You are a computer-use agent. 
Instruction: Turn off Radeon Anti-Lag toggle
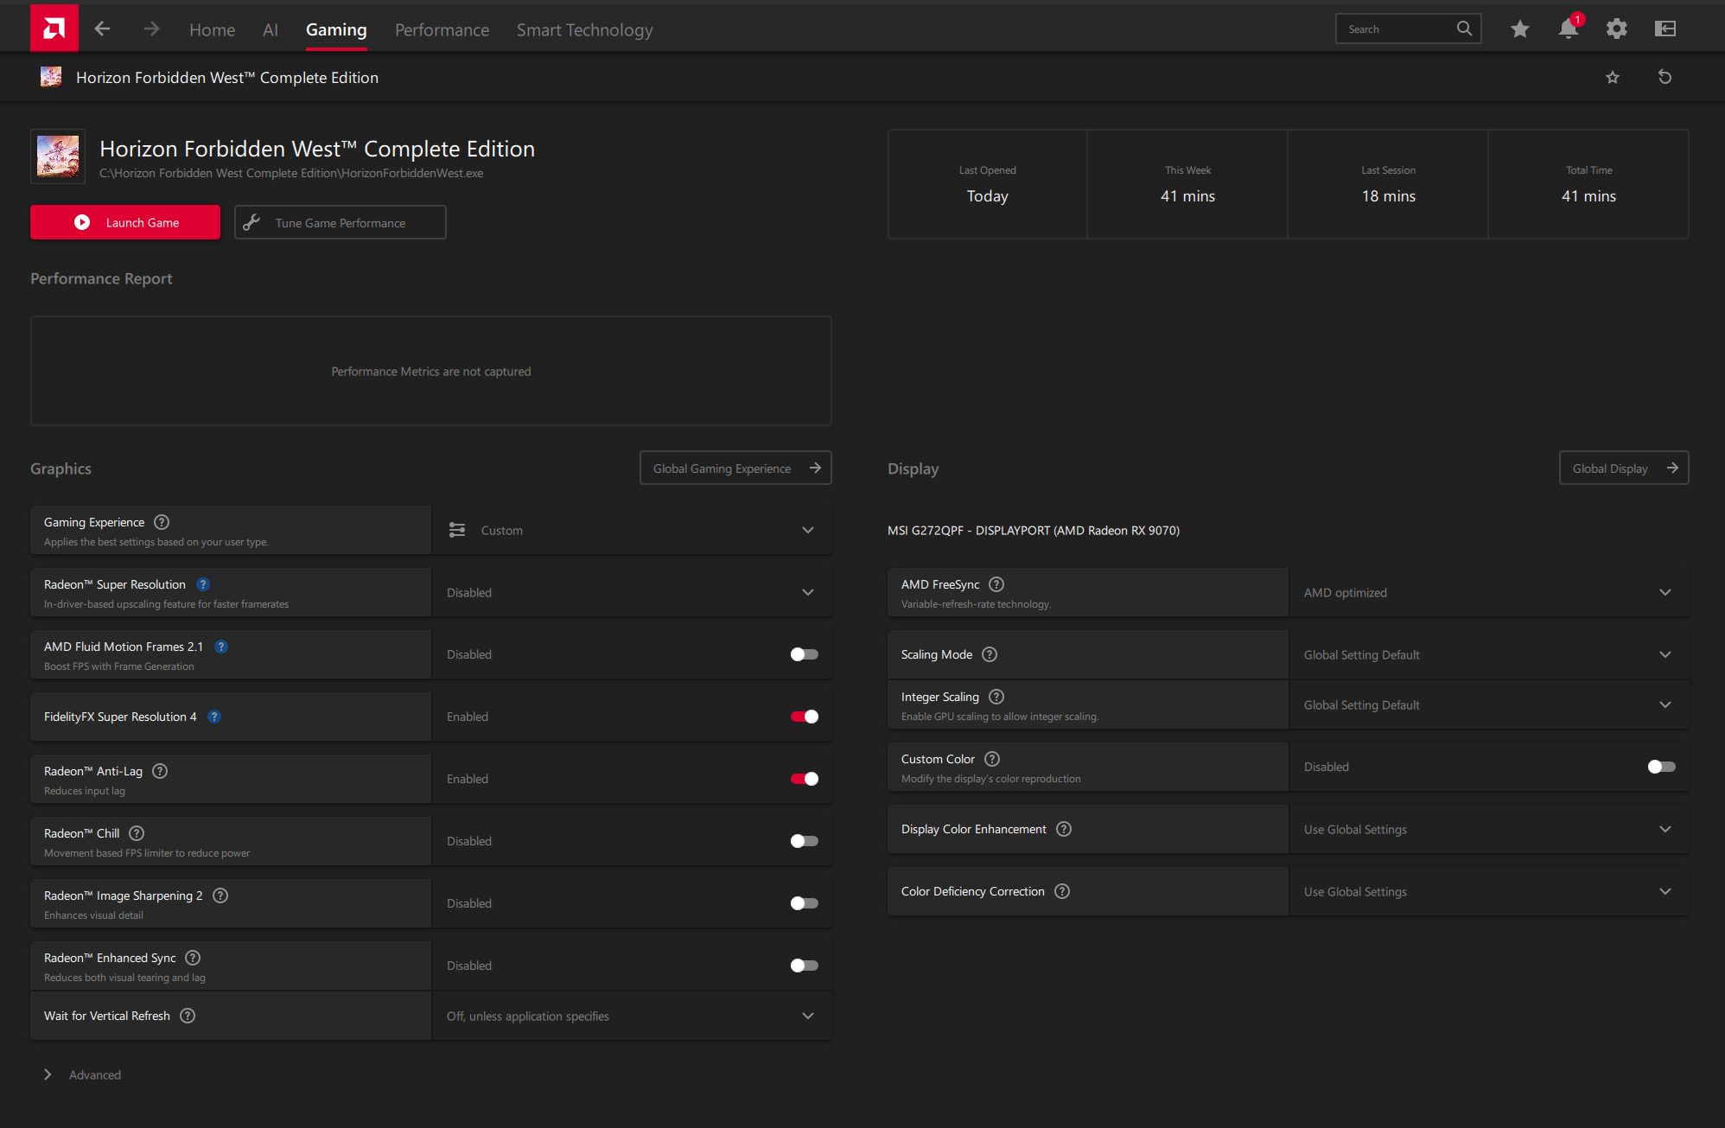tap(804, 779)
